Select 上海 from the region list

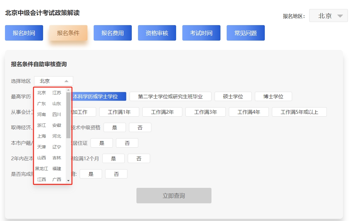[42, 136]
